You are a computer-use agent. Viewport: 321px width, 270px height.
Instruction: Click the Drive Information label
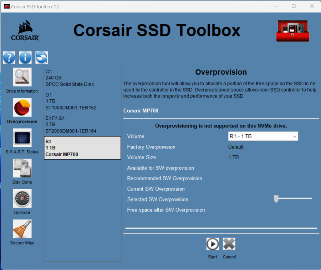pyautogui.click(x=22, y=91)
